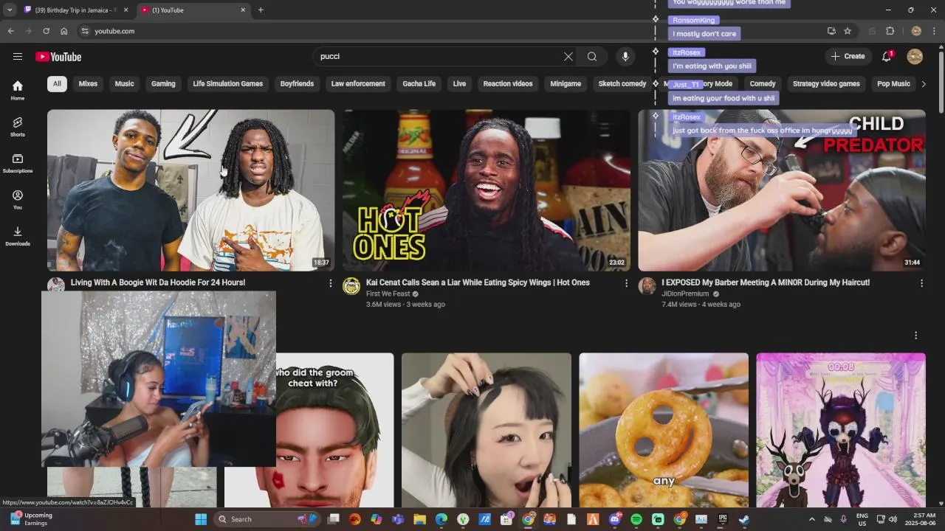Close the (1) YouTube tab
The image size is (945, 531).
(x=243, y=10)
